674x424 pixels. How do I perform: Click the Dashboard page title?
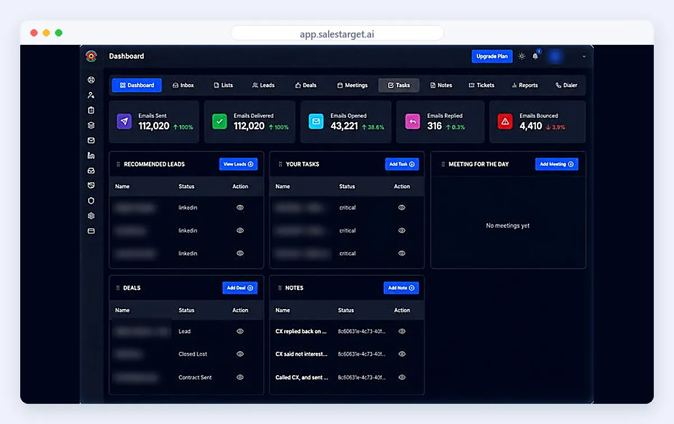point(126,56)
